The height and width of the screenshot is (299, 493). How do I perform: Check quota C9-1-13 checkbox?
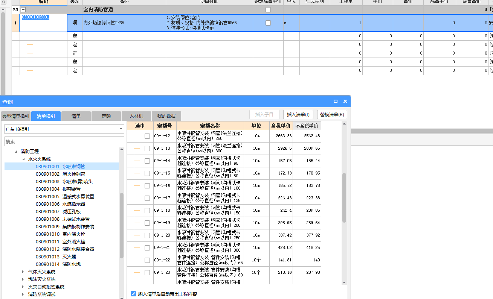pos(147,149)
